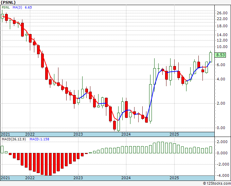
Task: Open the 12Stocks.com watermark link
Action: [x=216, y=183]
